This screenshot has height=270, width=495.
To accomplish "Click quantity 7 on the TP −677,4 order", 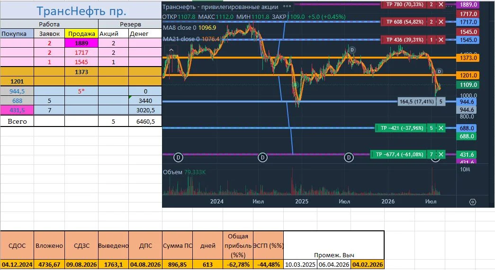I will coord(432,154).
